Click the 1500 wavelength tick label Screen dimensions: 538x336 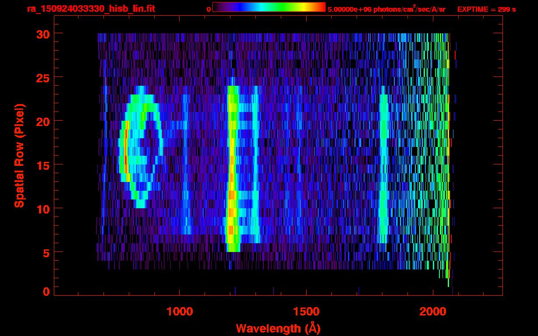tap(306, 311)
